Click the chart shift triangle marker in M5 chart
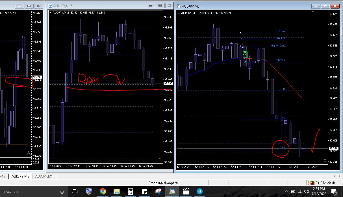The height and width of the screenshot is (197, 343). pyautogui.click(x=313, y=12)
